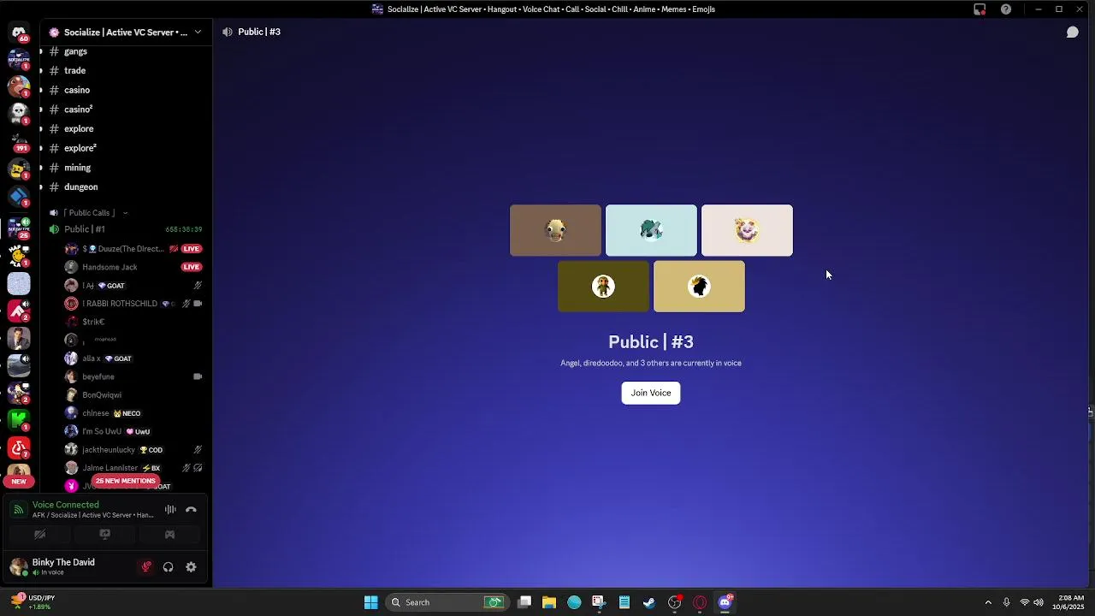
Task: Select the pale pink participant tile thumbnail
Action: click(x=748, y=230)
